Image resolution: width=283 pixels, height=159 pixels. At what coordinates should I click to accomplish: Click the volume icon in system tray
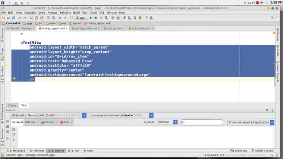point(253,3)
